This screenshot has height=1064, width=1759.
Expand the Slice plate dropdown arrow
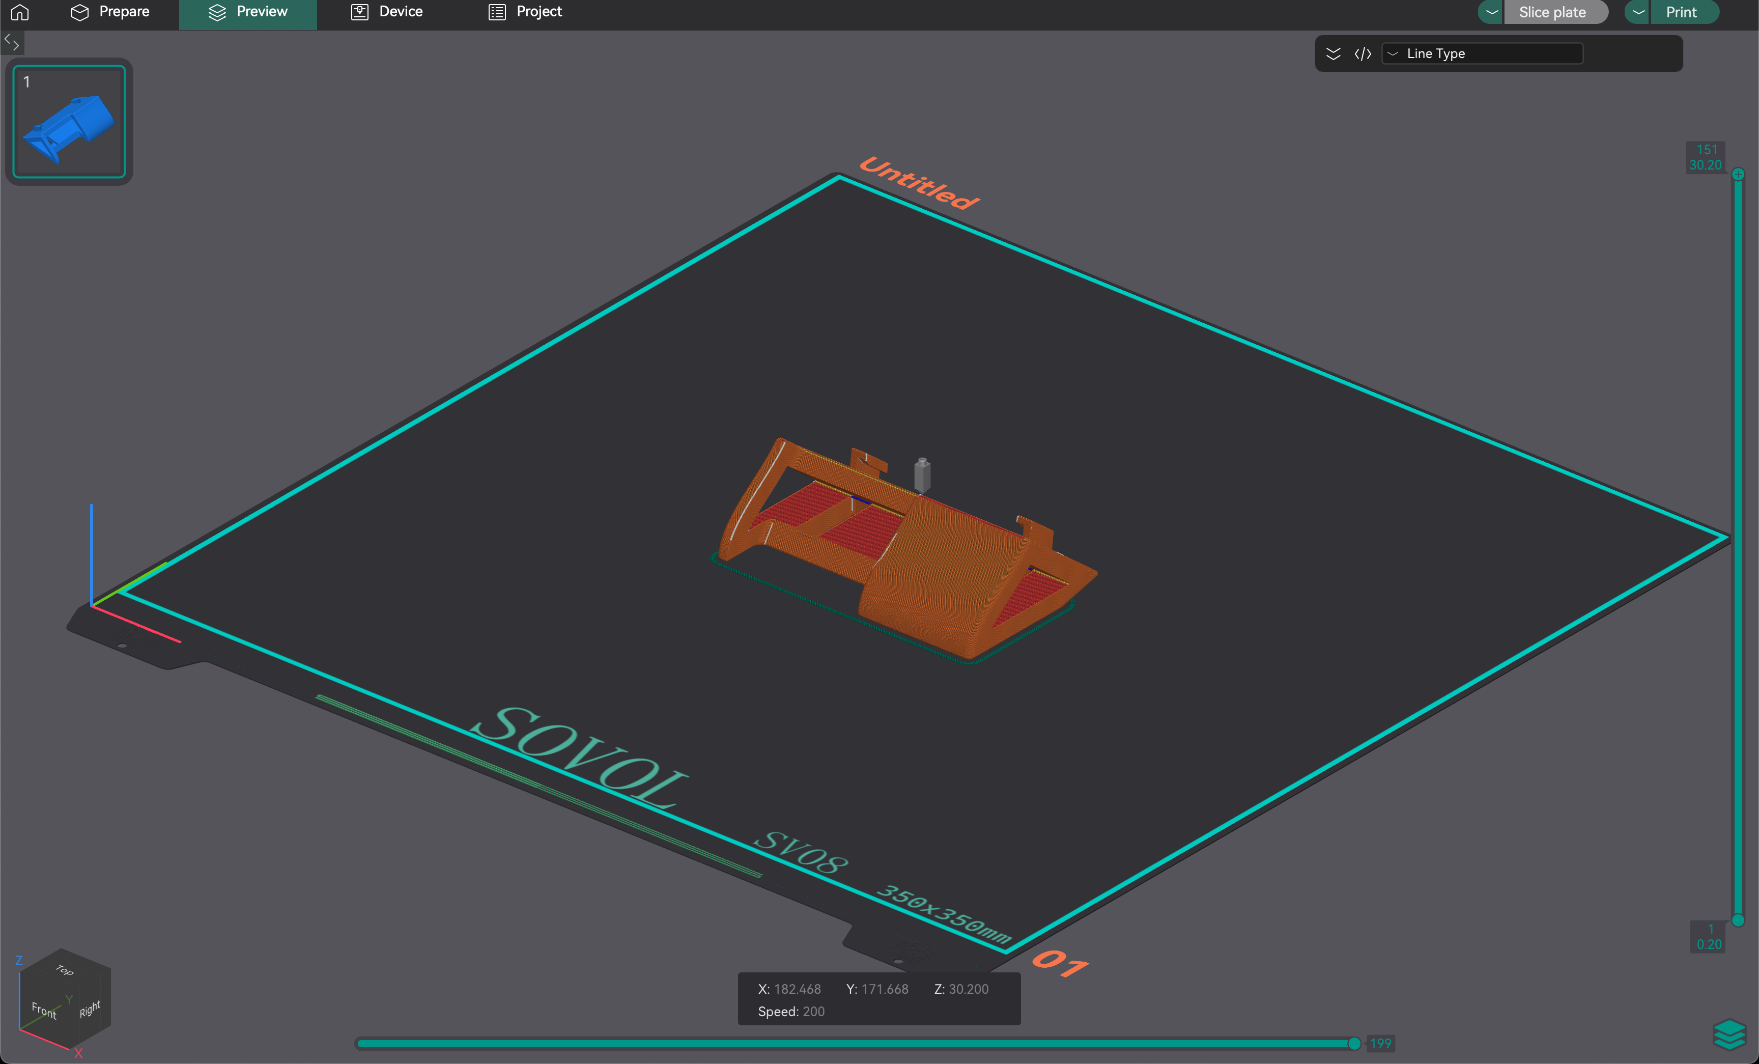[1491, 12]
